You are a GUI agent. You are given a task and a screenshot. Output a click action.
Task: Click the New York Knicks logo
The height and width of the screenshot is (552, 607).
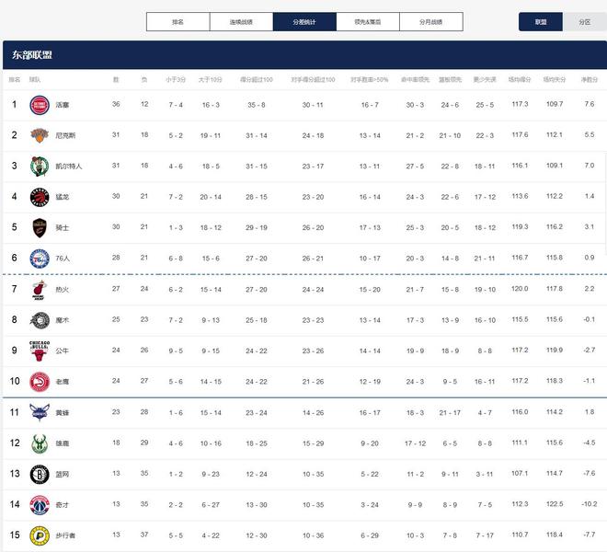tap(39, 135)
